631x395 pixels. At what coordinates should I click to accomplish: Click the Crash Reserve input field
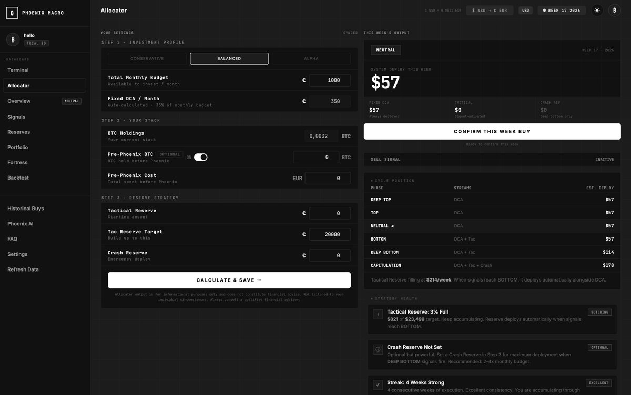[x=330, y=255]
